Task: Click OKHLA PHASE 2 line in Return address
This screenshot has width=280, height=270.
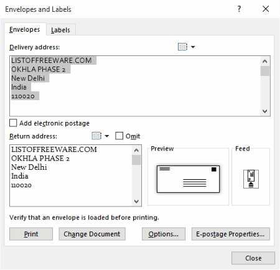Action: coord(40,159)
